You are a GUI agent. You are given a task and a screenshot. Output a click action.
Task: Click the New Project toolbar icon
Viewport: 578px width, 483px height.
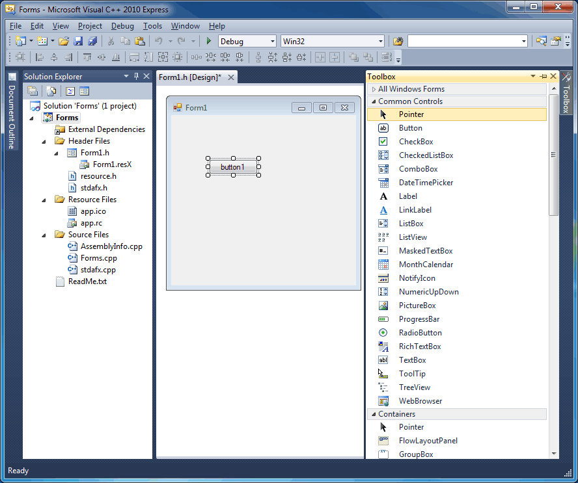[21, 41]
